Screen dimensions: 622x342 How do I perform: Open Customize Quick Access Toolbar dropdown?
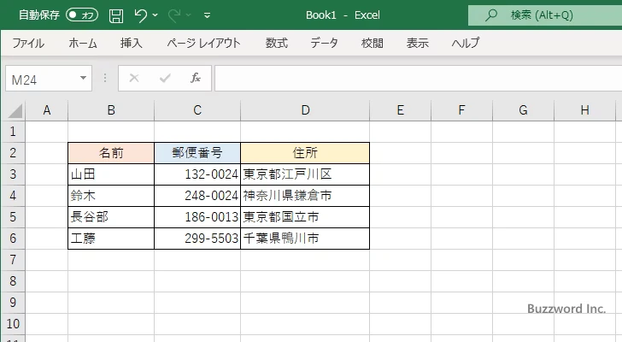207,15
